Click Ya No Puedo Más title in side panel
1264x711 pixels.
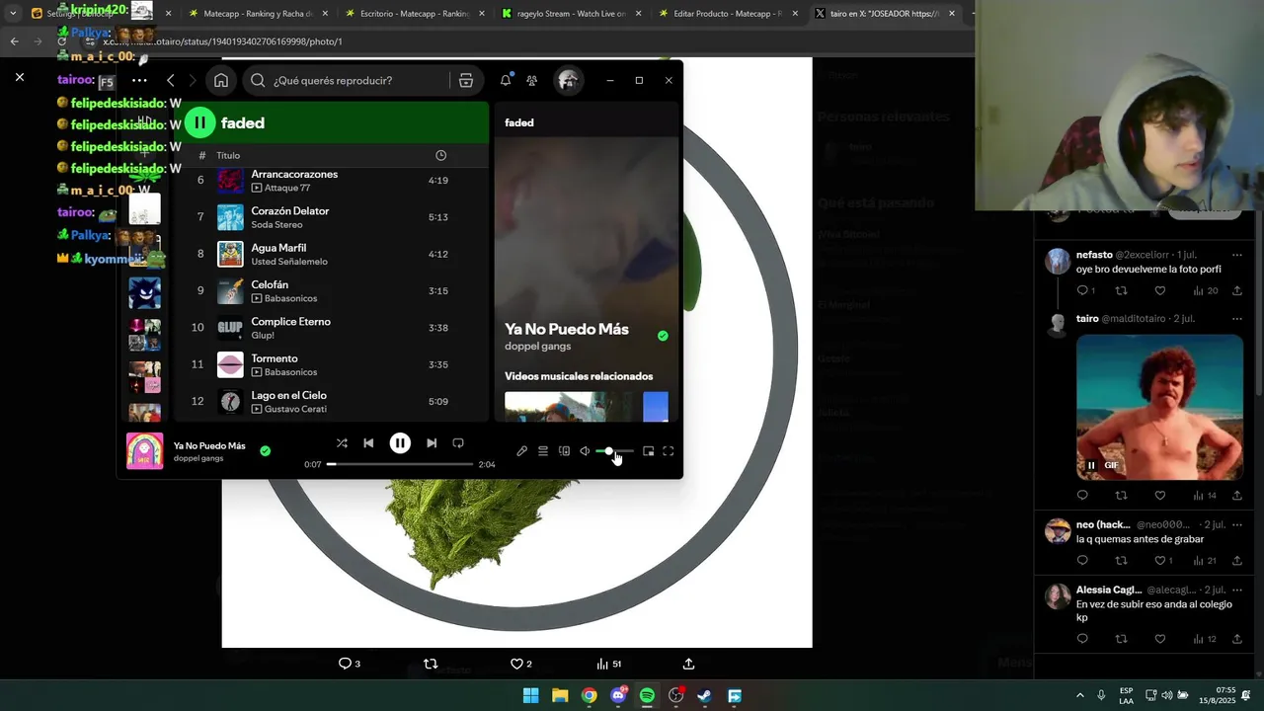567,329
